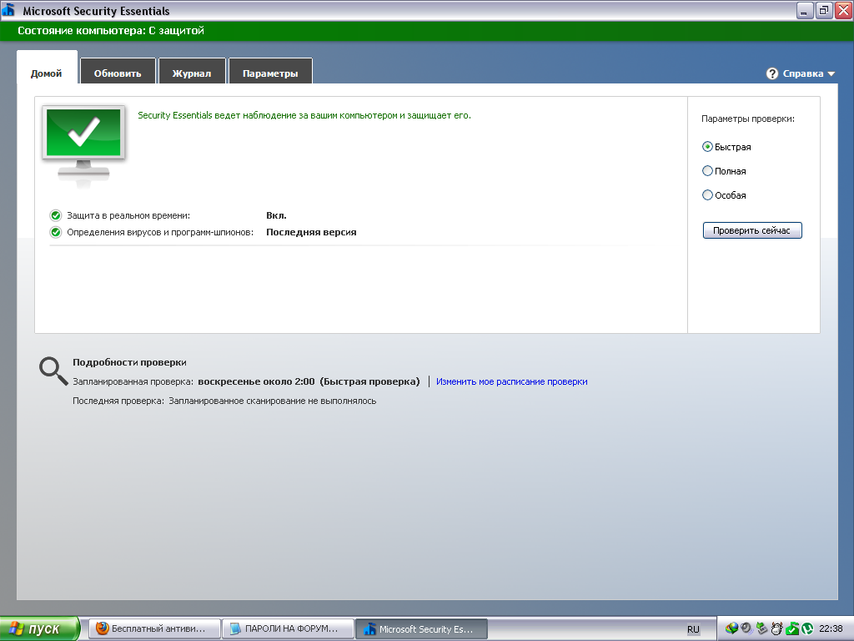Click Microsoft Security Es… taskbar button
The image size is (854, 641).
click(x=421, y=628)
